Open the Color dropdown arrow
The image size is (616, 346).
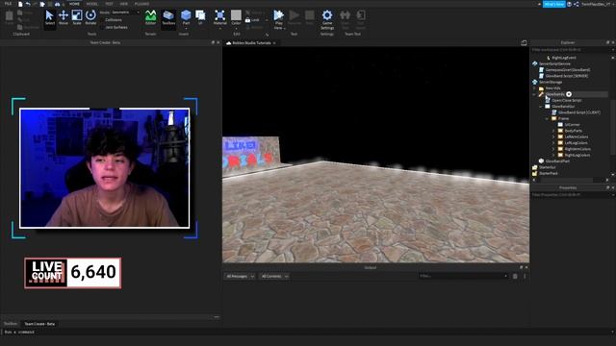coord(236,28)
